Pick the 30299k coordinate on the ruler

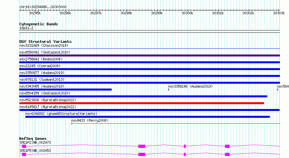[157, 13]
